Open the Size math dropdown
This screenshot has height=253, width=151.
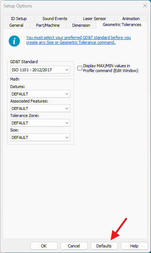pyautogui.click(x=40, y=137)
